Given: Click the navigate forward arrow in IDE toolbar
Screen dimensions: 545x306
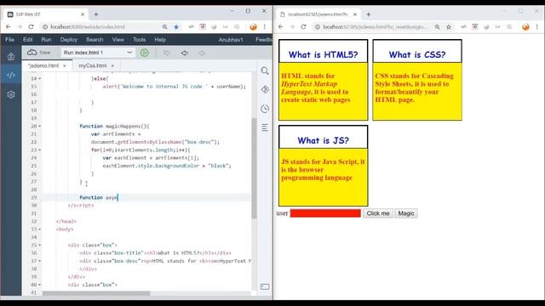Looking at the screenshot, I should [202, 53].
